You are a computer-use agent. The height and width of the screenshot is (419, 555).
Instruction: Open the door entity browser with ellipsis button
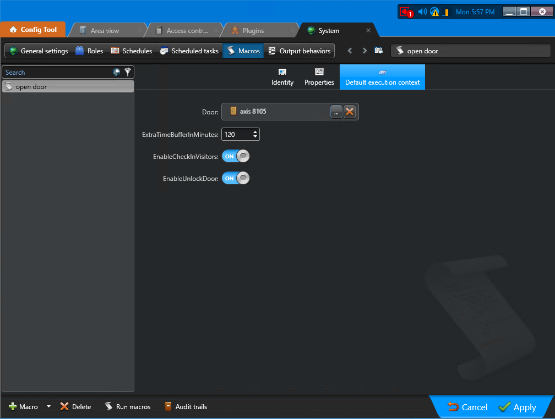(336, 112)
